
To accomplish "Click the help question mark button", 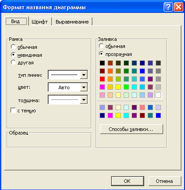I will (x=168, y=7).
